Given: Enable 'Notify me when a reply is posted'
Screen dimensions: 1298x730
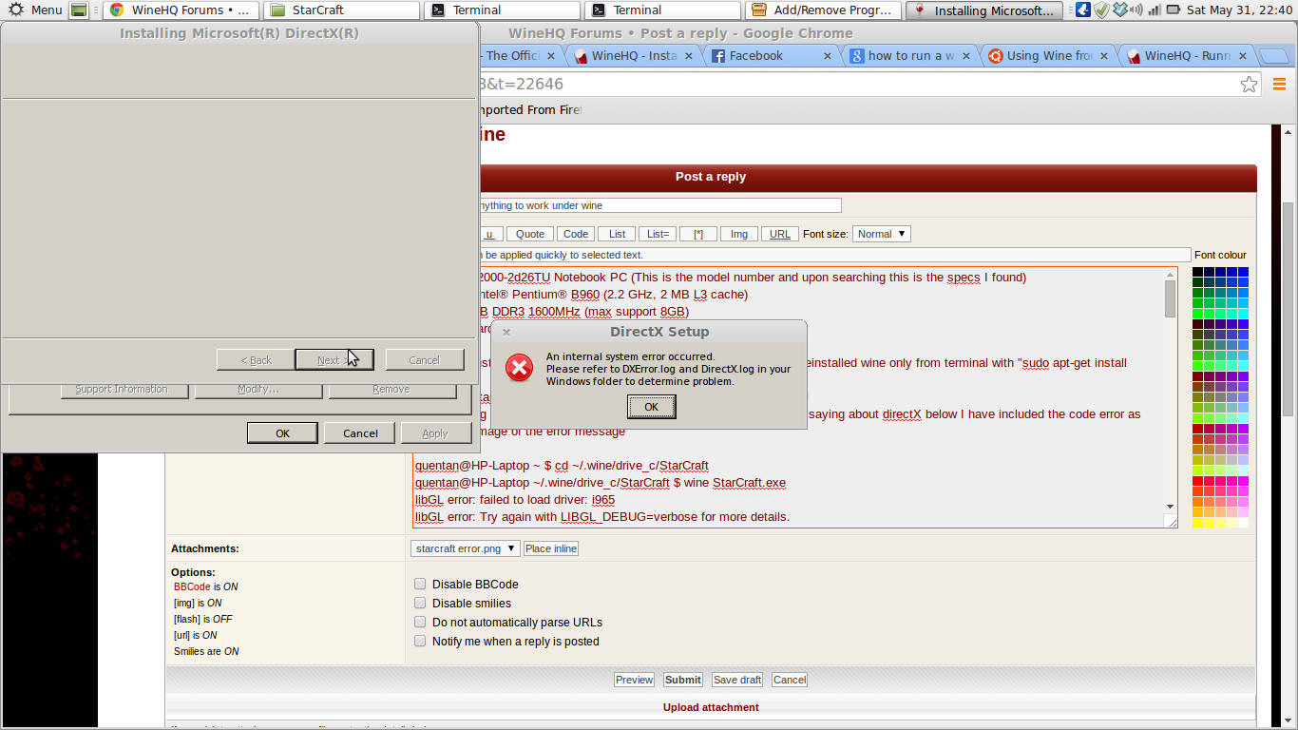Looking at the screenshot, I should click(x=420, y=642).
